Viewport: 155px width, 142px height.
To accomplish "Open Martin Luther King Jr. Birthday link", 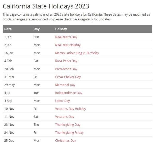I will pos(77,53).
